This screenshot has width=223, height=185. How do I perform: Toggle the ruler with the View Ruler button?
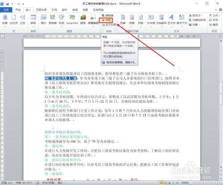click(221, 36)
